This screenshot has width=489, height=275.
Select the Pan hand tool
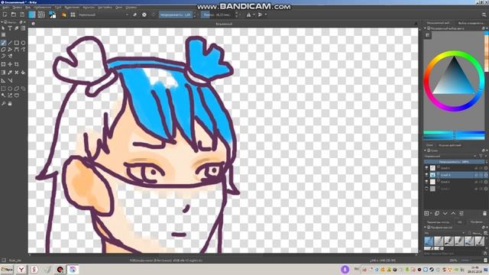point(10,104)
